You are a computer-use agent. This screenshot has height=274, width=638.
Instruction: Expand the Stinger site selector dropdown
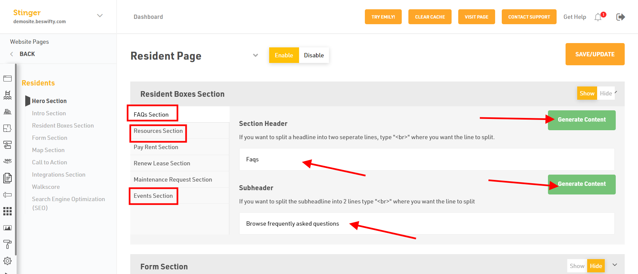pyautogui.click(x=100, y=16)
